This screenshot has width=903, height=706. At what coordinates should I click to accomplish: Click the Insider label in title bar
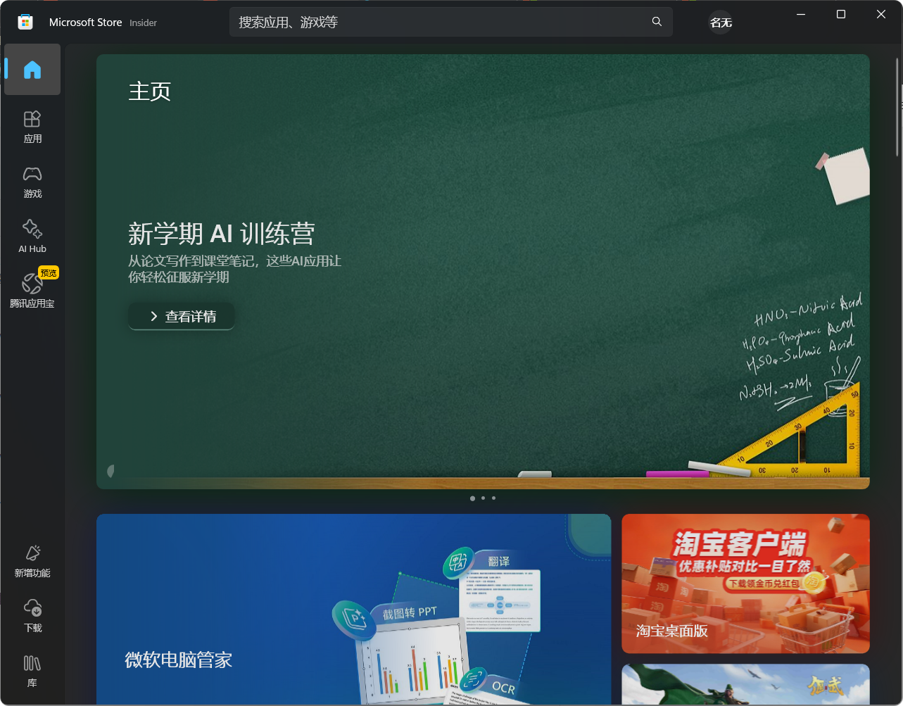click(x=143, y=23)
